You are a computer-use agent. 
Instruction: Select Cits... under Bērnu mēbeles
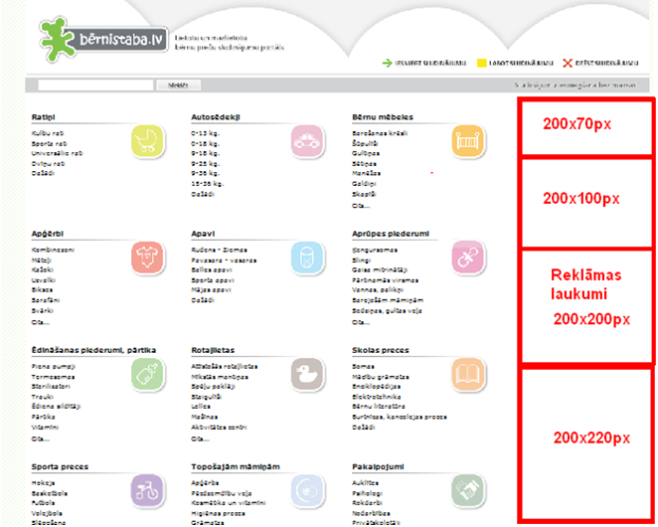pos(361,206)
